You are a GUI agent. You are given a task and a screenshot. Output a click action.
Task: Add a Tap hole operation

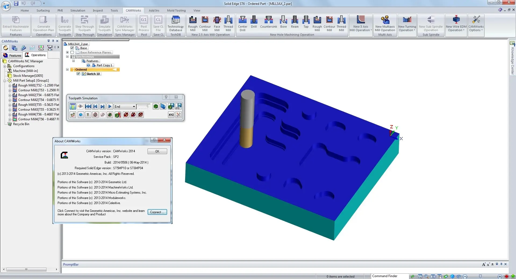(306, 22)
